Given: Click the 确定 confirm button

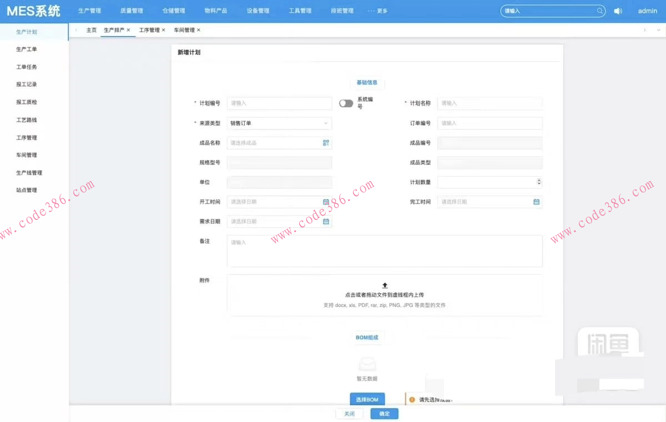Looking at the screenshot, I should point(384,414).
